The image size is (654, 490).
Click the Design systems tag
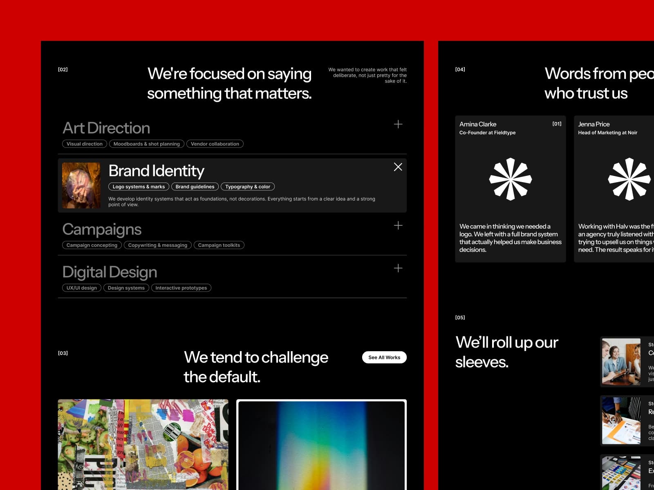[126, 288]
